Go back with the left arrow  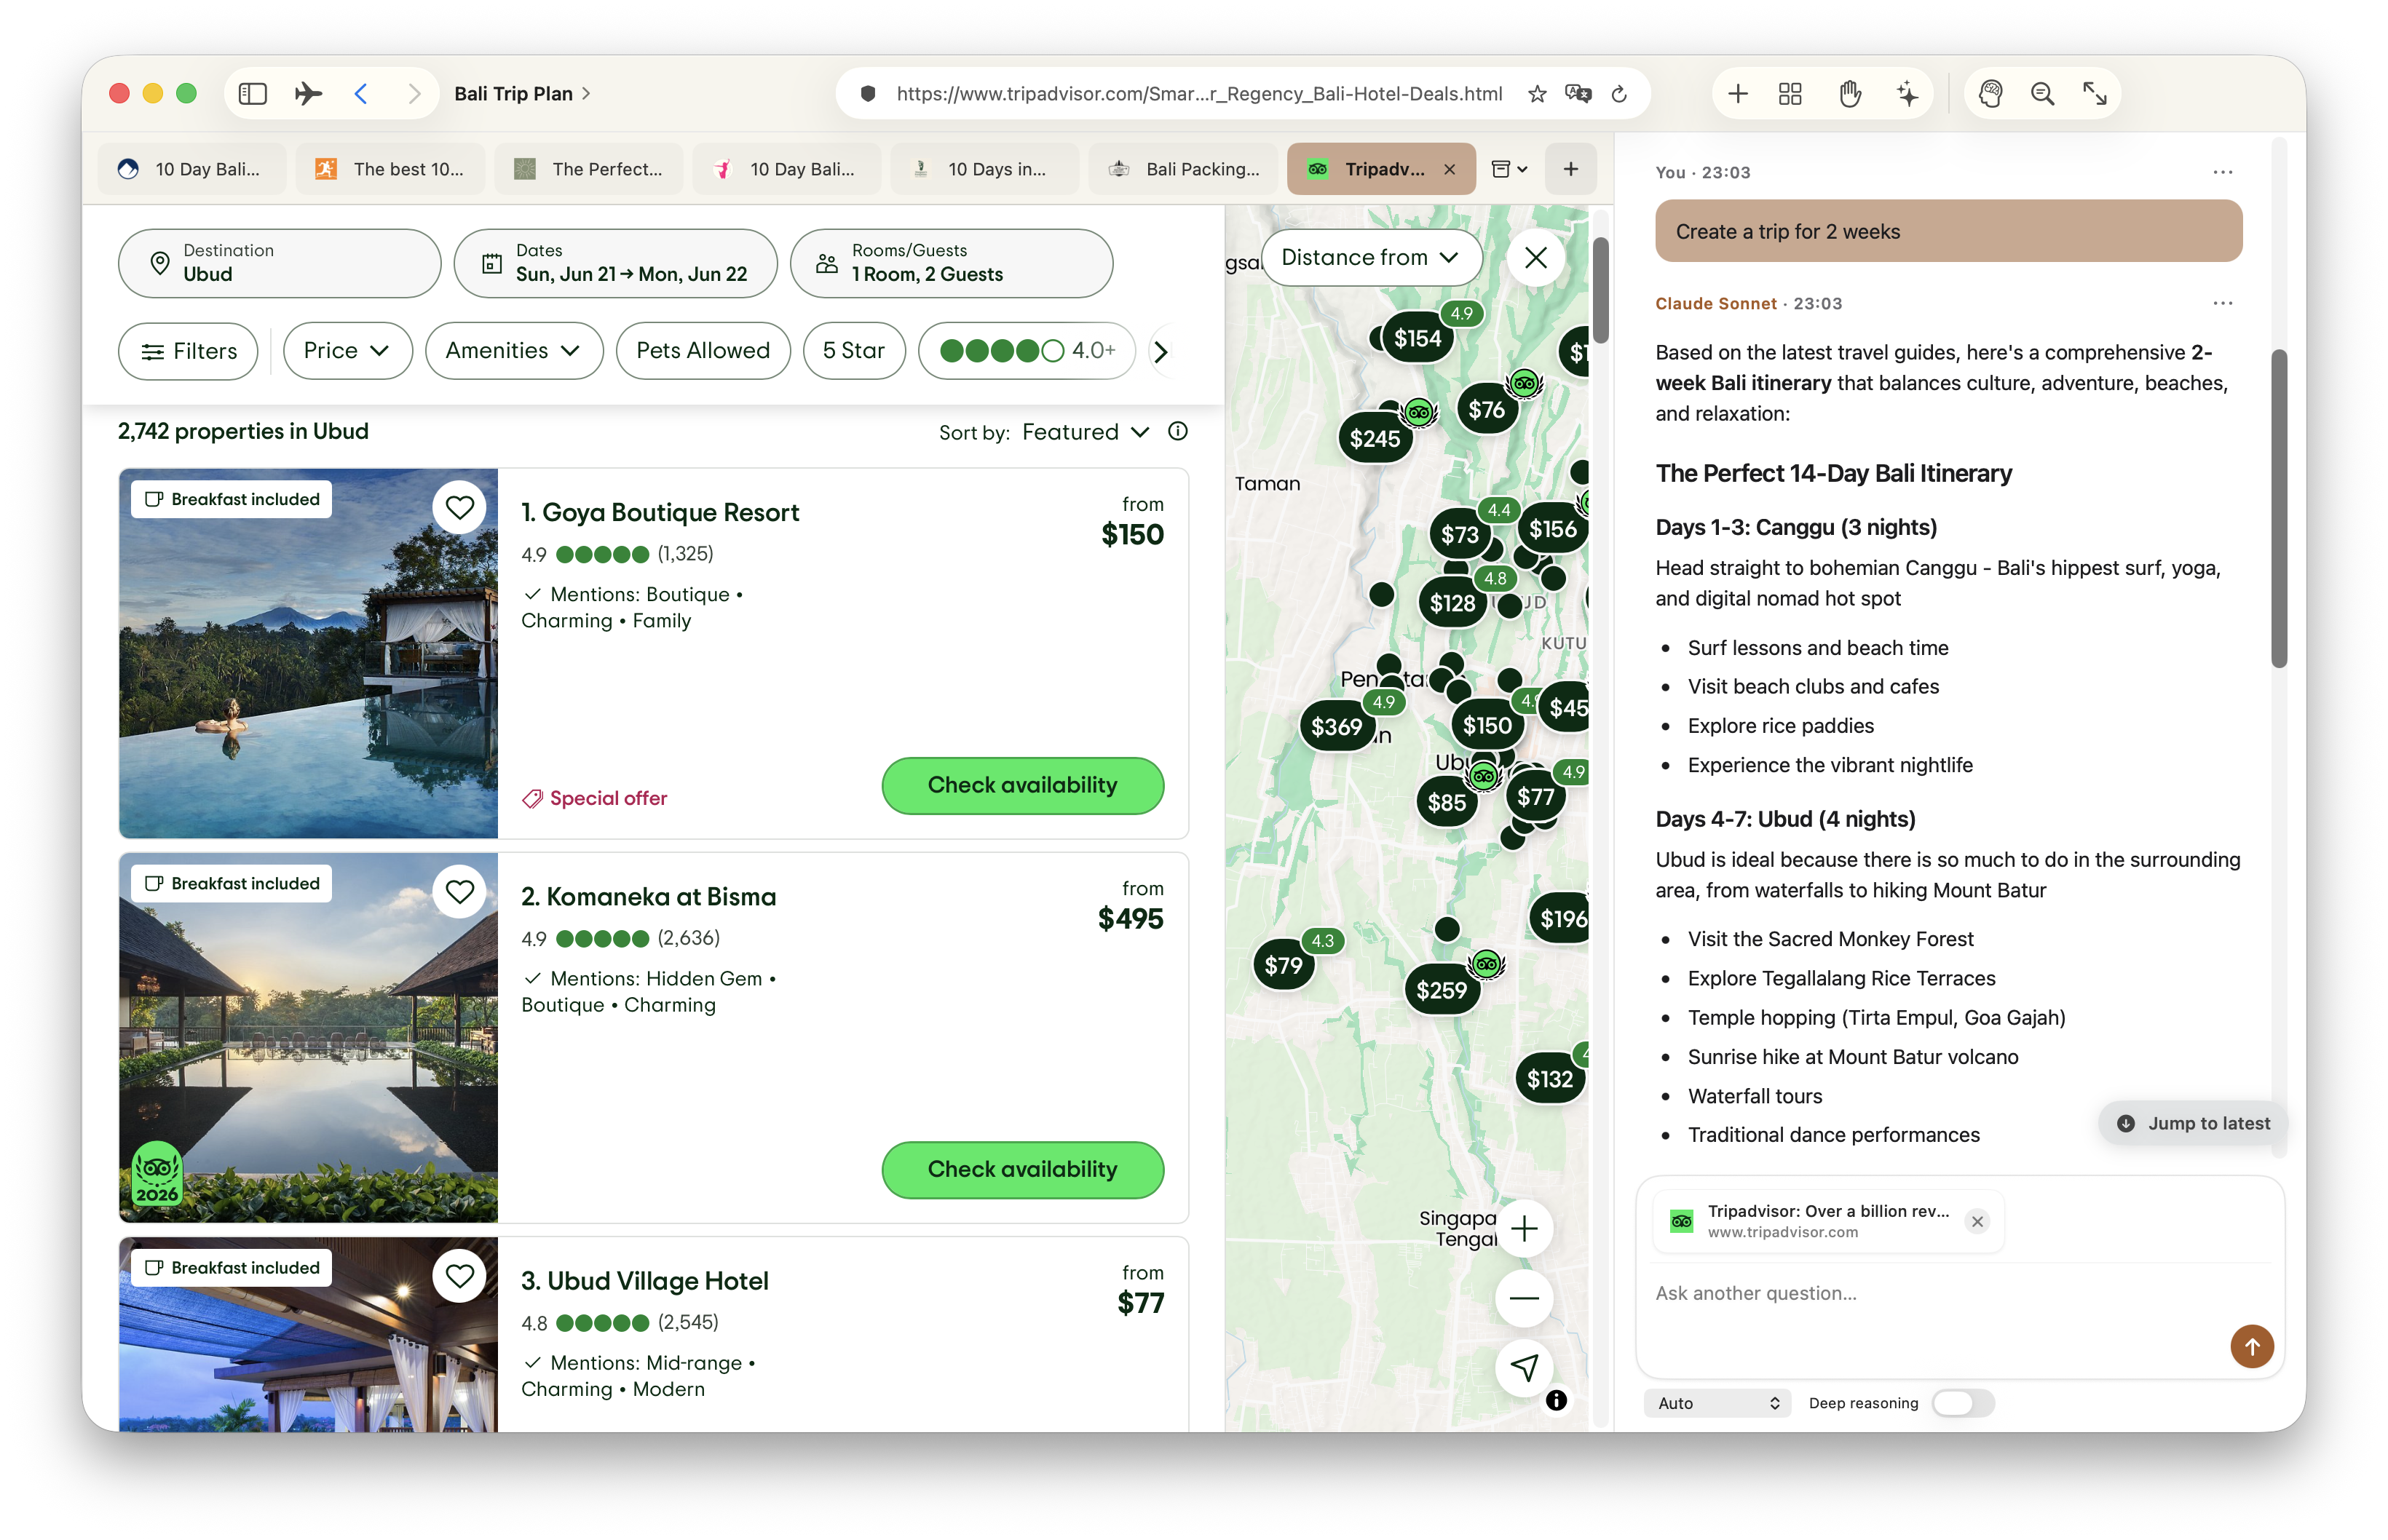[361, 94]
